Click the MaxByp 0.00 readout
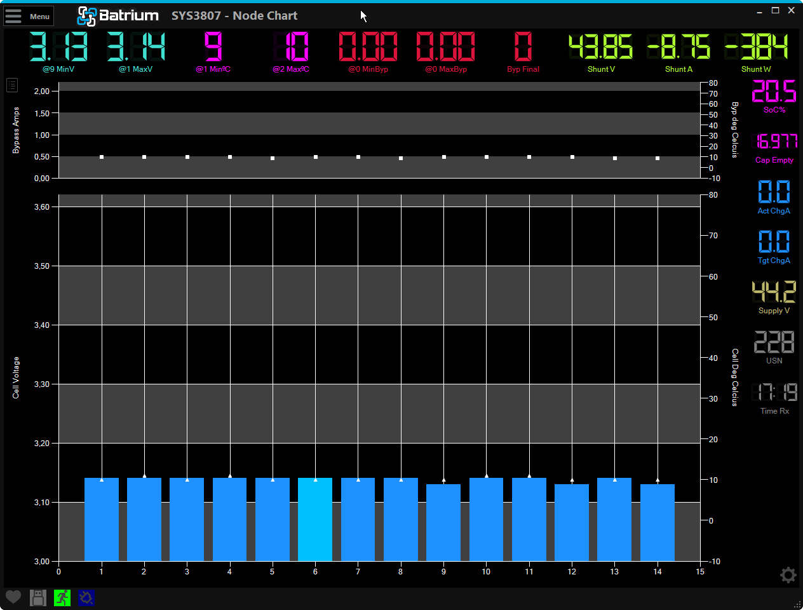The image size is (803, 610). pyautogui.click(x=446, y=52)
